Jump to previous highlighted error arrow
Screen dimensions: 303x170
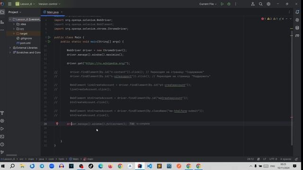286,19
